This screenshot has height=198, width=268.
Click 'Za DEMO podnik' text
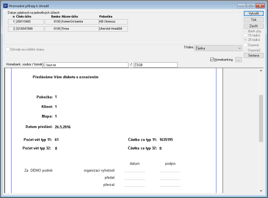coord(39,170)
